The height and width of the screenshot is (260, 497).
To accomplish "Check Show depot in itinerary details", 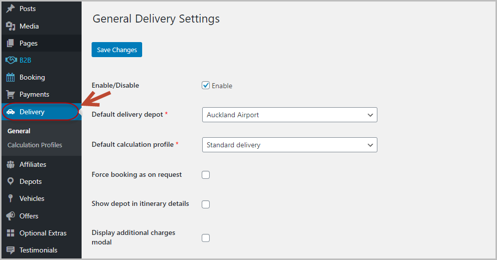I will (x=206, y=204).
